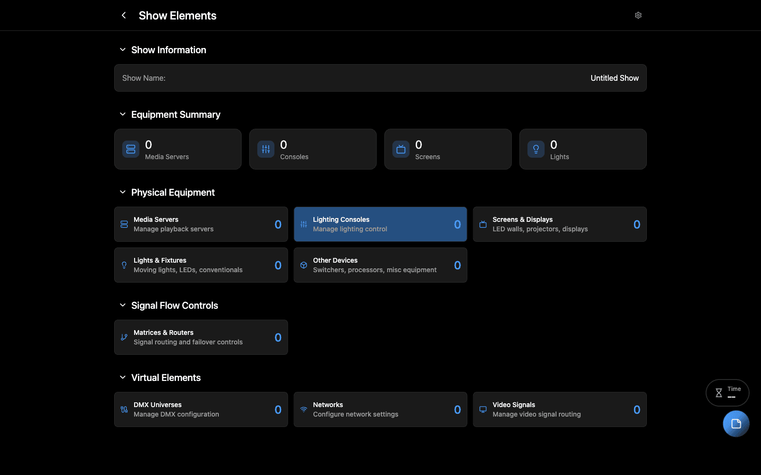Click the Show Elements page title

tap(177, 16)
